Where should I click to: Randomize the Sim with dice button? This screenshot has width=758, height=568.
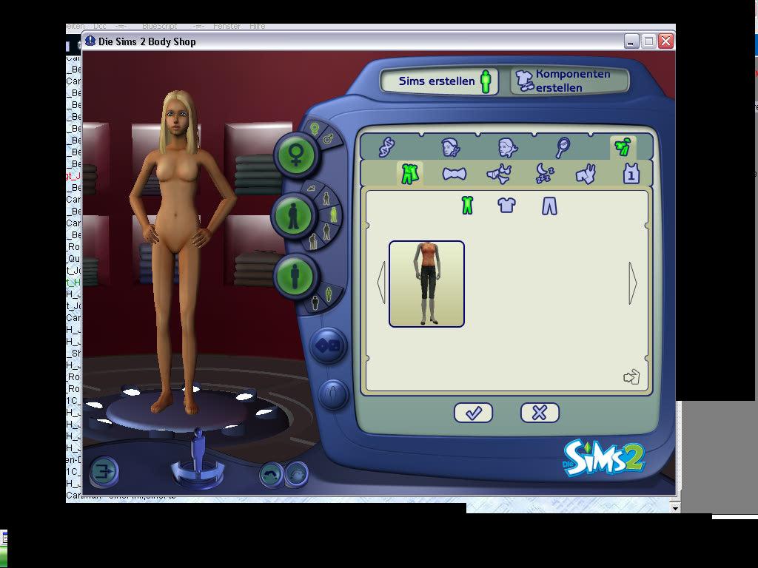click(x=328, y=346)
